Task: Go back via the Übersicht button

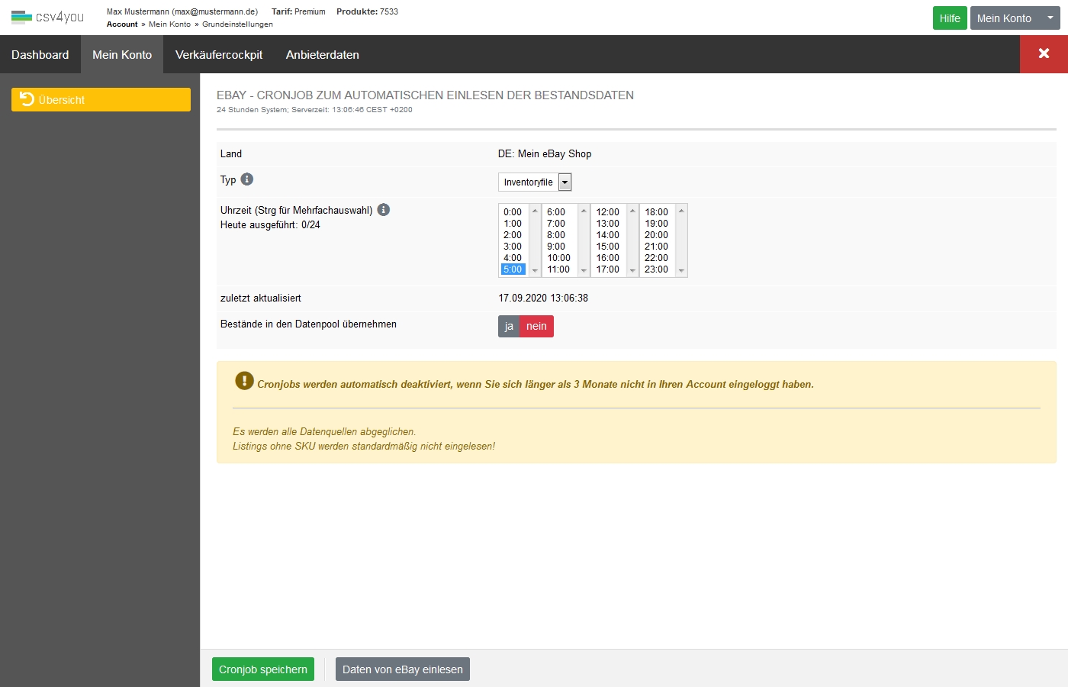Action: tap(101, 100)
